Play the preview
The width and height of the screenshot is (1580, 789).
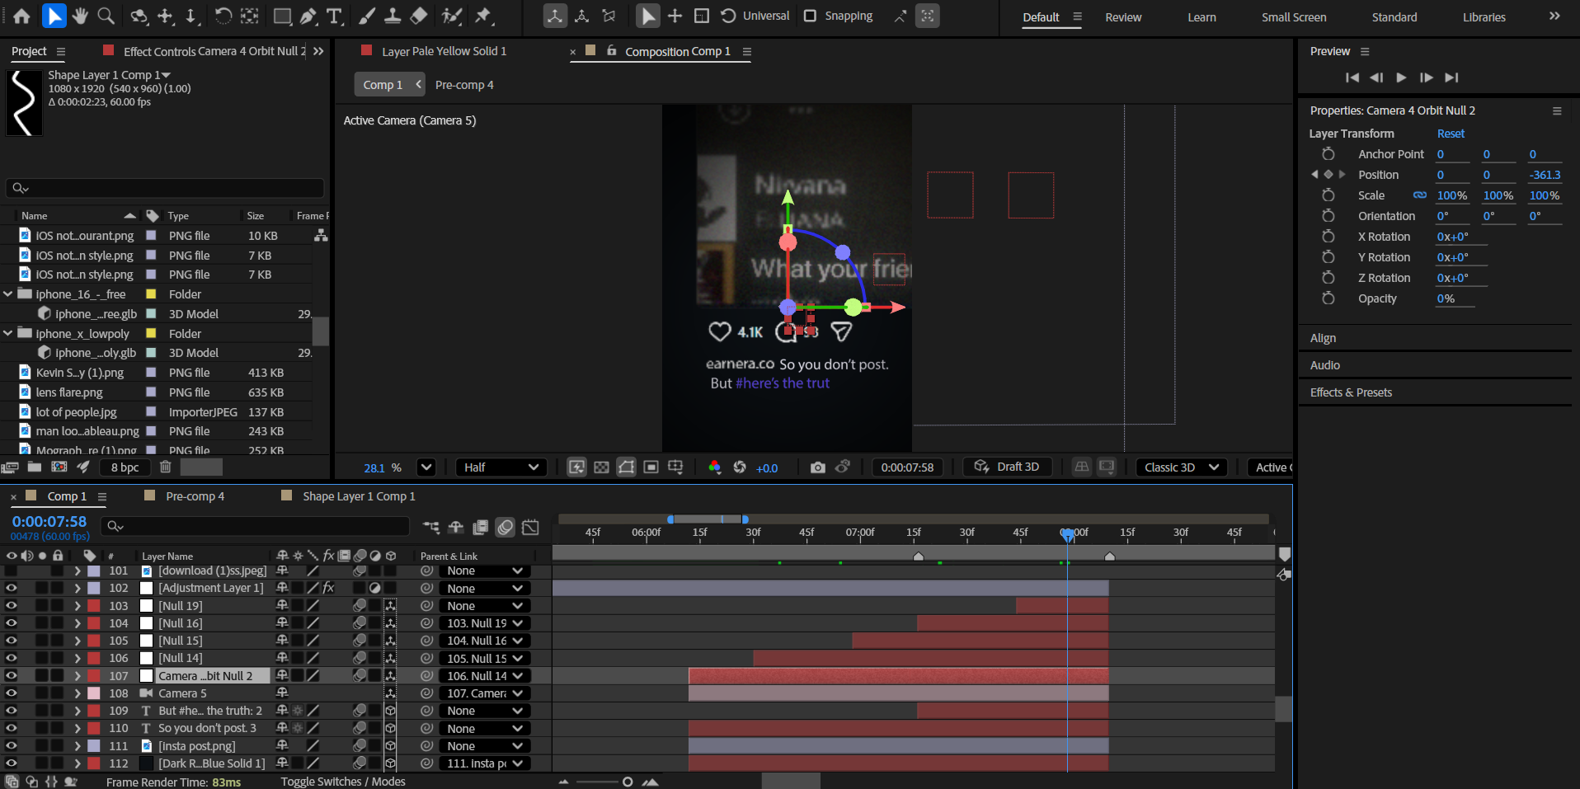(1401, 77)
